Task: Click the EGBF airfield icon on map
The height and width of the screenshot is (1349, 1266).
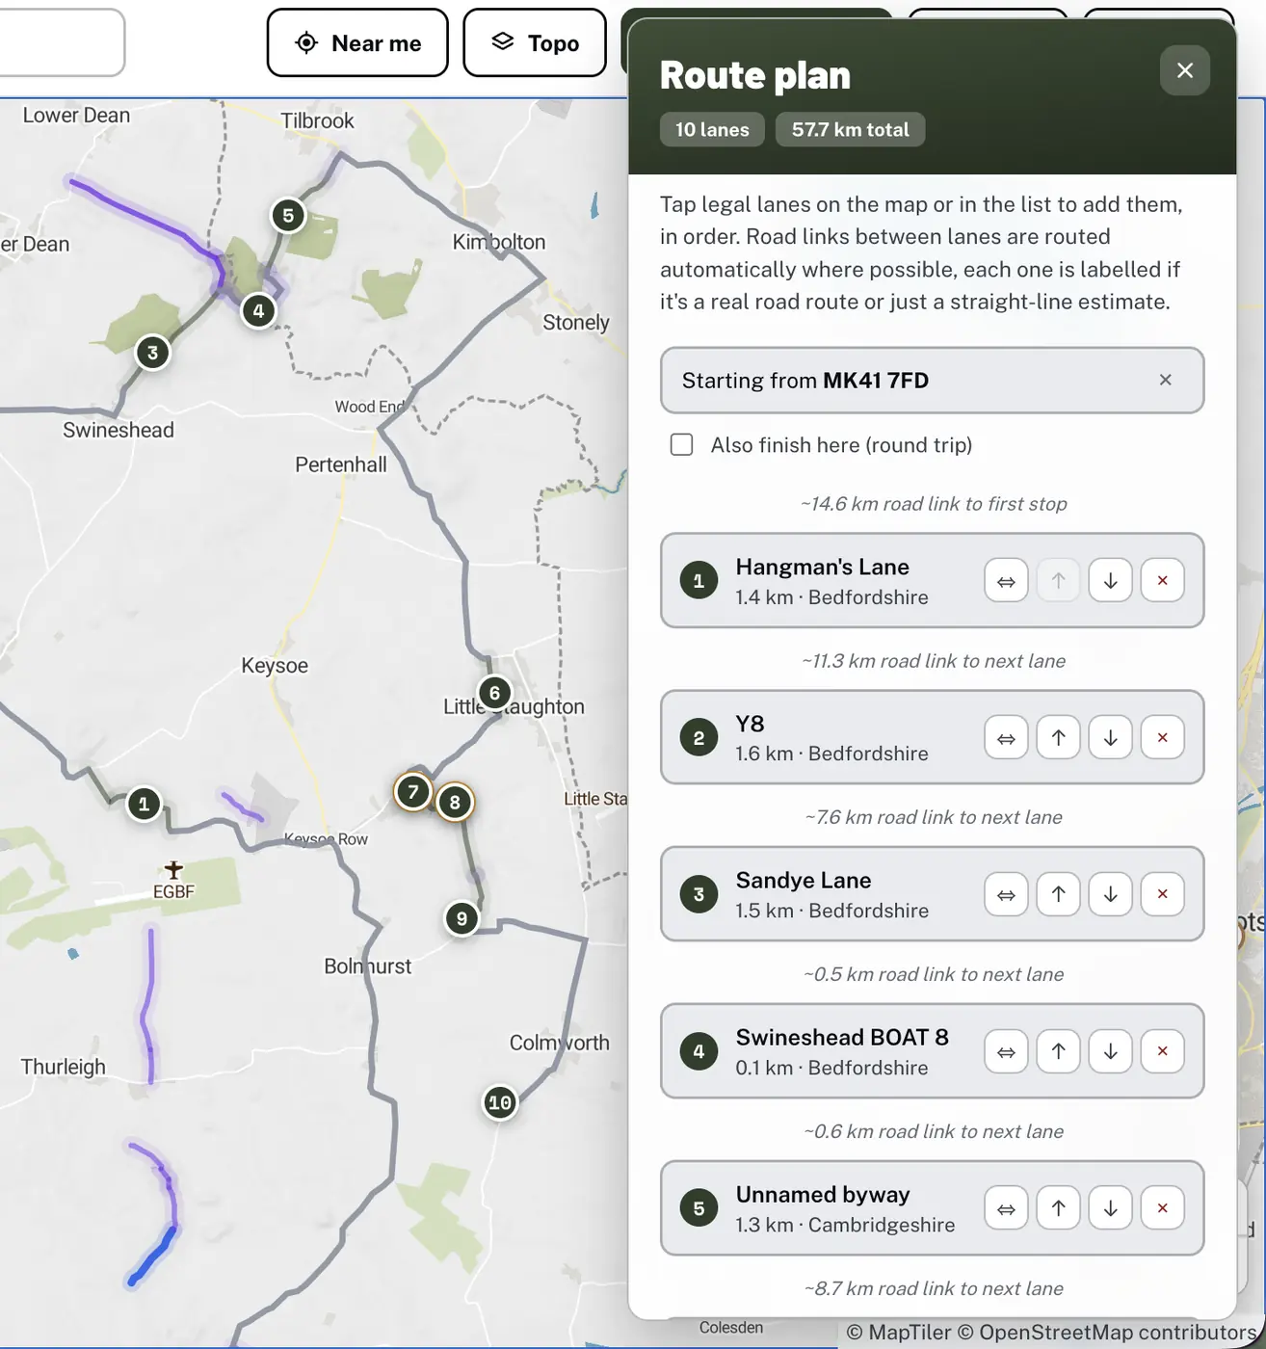Action: [x=173, y=870]
